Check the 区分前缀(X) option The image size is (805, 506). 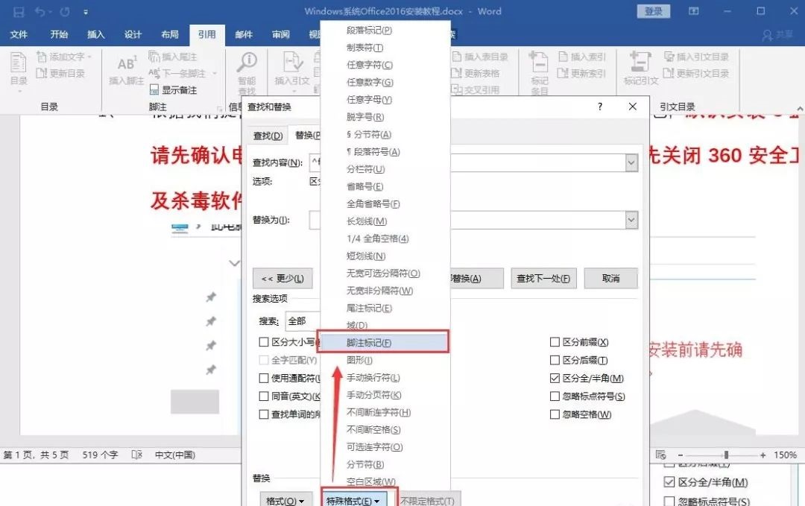pyautogui.click(x=555, y=342)
